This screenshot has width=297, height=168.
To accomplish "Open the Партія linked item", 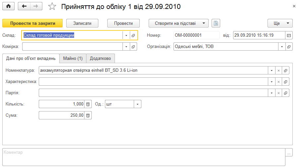I will point(285,93).
